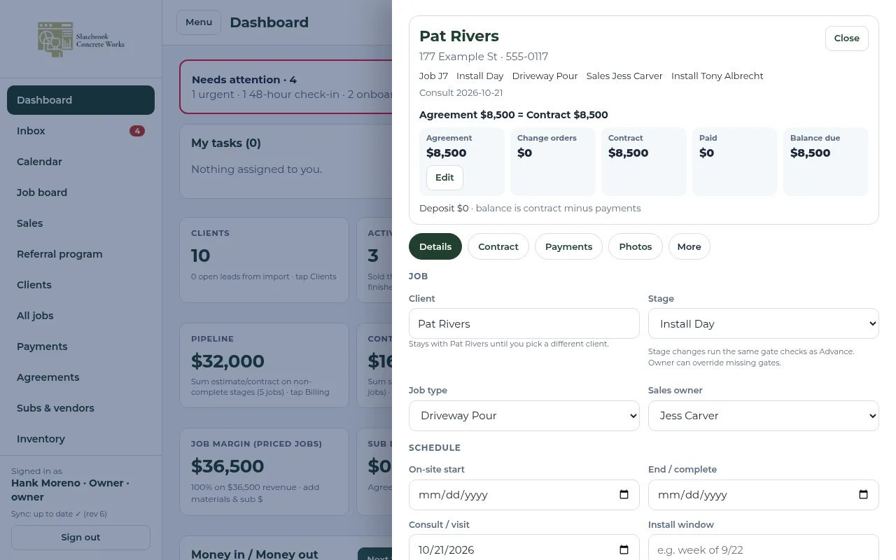Viewport: 896px width, 560px height.
Task: Open the Job type dropdown showing Driveway Pour
Action: [524, 416]
